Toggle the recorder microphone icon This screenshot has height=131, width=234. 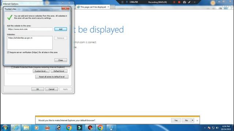pyautogui.click(x=127, y=2)
